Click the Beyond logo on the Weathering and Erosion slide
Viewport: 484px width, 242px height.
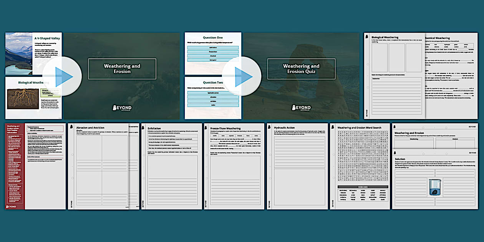click(122, 108)
